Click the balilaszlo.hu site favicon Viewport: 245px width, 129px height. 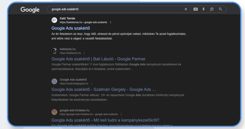click(54, 51)
